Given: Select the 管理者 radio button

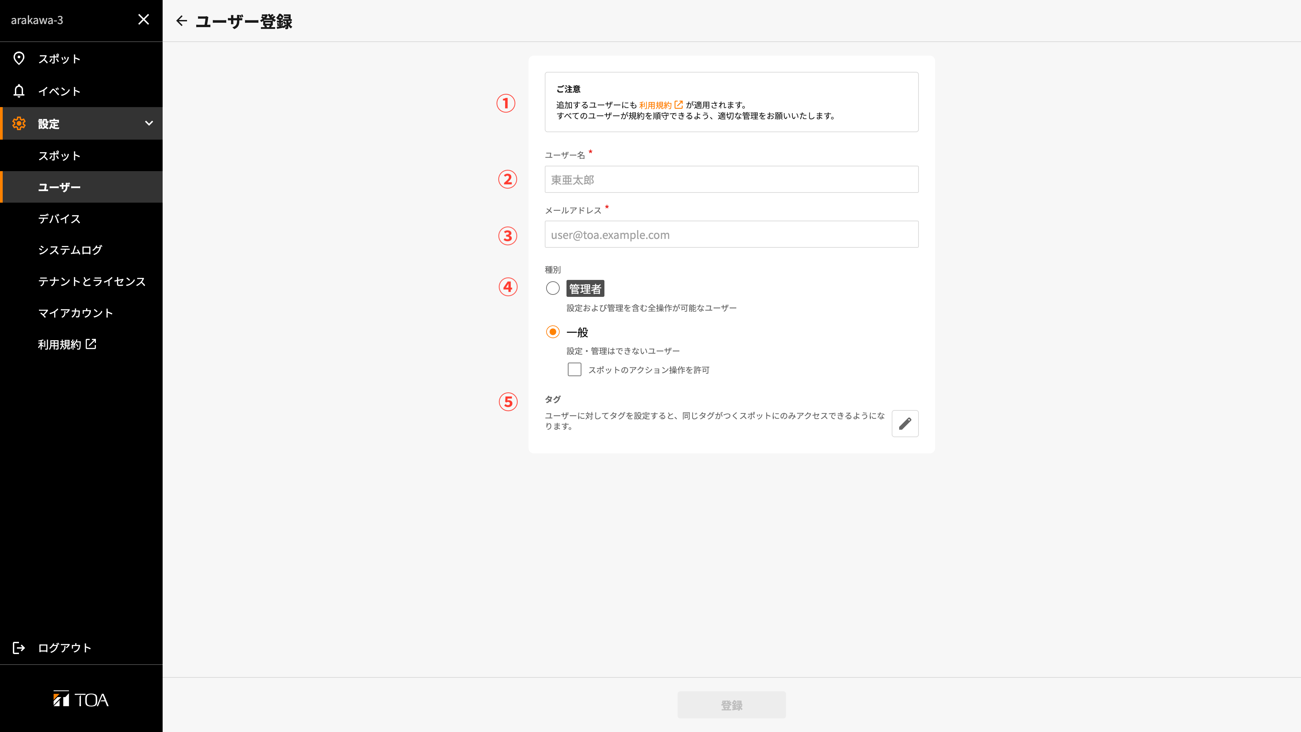Looking at the screenshot, I should tap(553, 288).
